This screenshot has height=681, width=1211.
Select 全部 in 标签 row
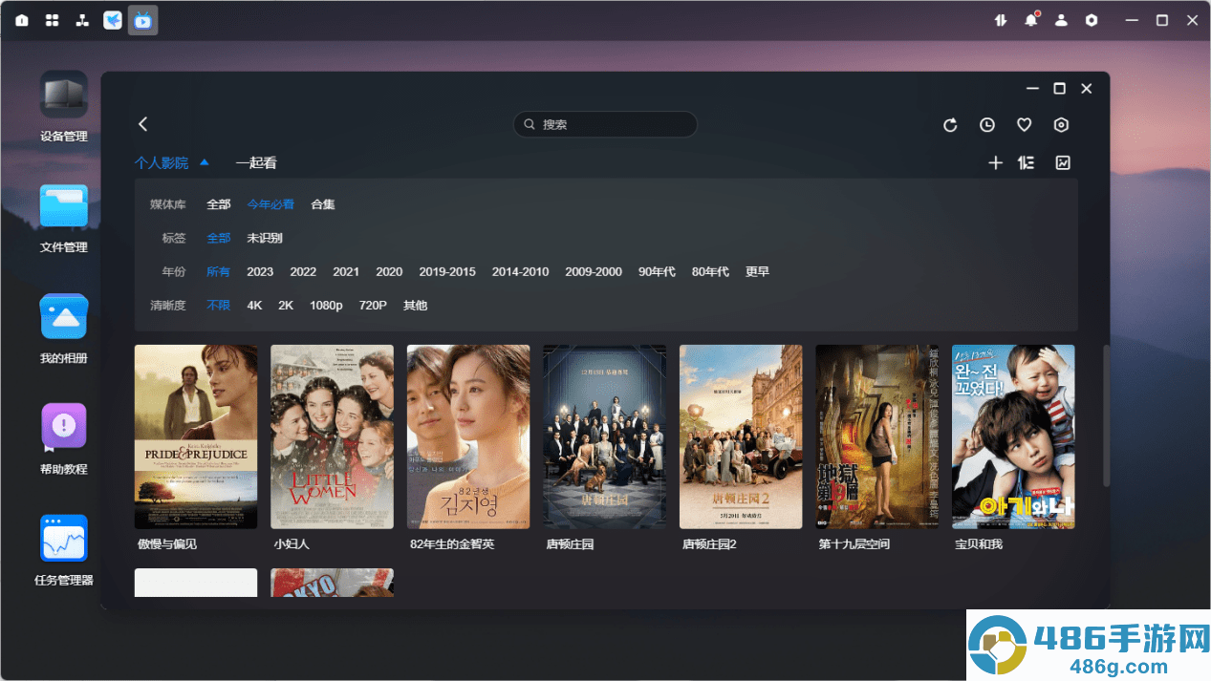tap(219, 238)
